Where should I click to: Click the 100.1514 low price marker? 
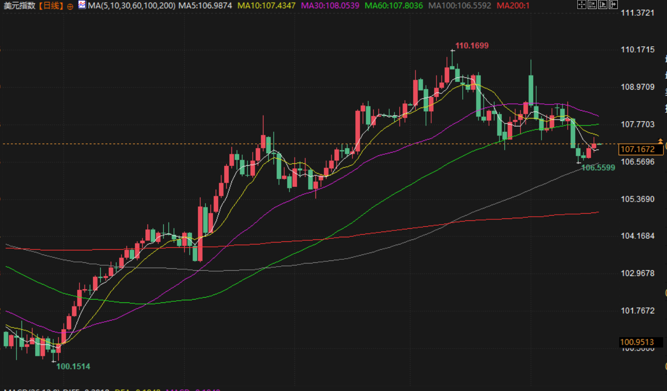pos(73,366)
